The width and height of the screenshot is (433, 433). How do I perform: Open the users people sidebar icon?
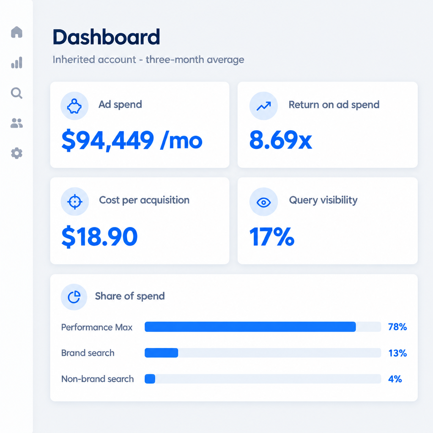click(16, 123)
